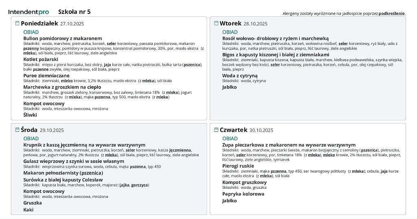Select the Szkoła nr 5 title
Viewport: 417px width, 219px height.
75,12
